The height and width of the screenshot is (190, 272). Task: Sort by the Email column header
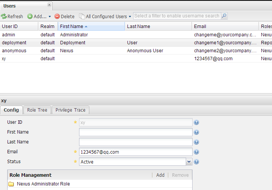click(225, 26)
